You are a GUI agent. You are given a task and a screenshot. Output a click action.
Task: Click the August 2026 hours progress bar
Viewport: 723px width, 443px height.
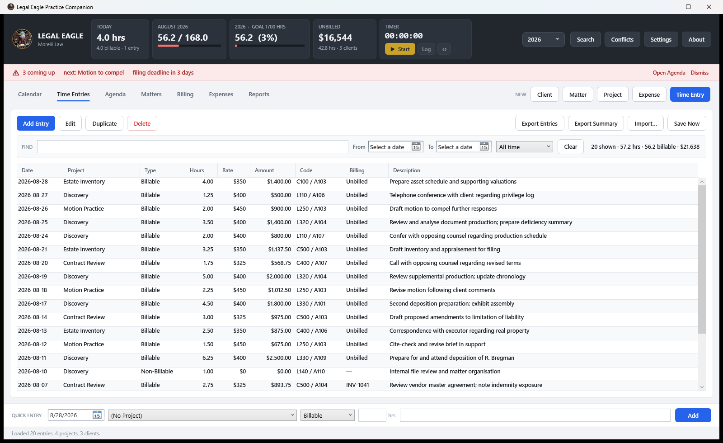click(x=189, y=46)
